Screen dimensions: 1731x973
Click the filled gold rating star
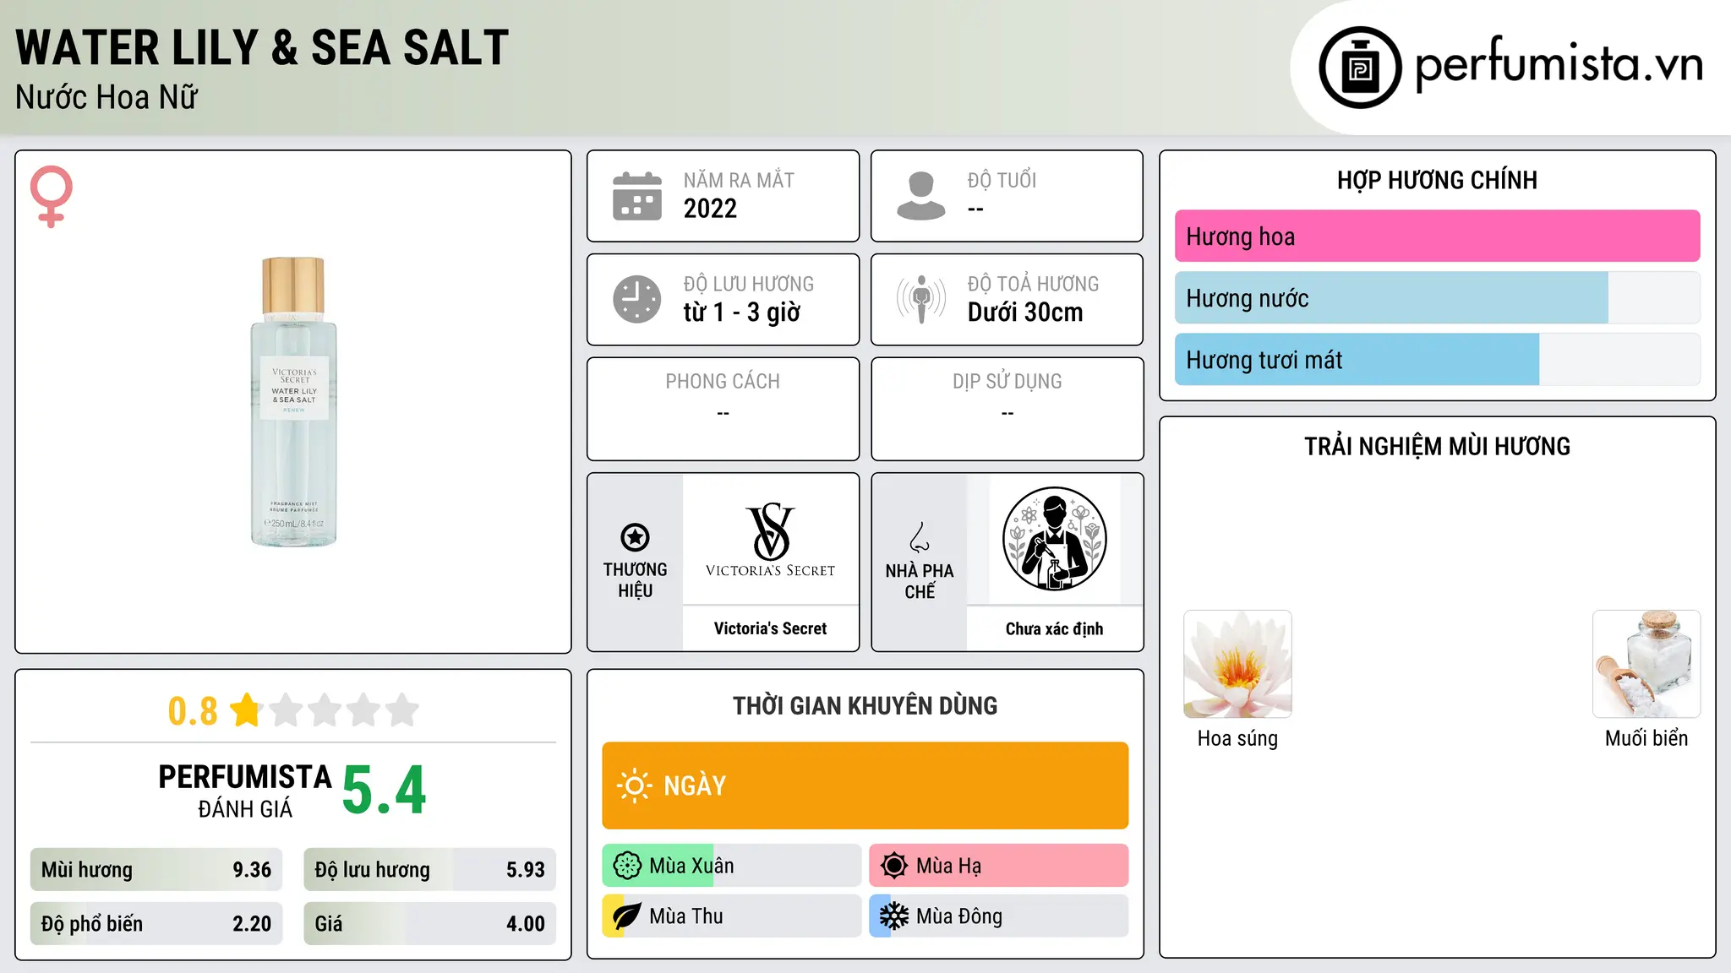[247, 709]
